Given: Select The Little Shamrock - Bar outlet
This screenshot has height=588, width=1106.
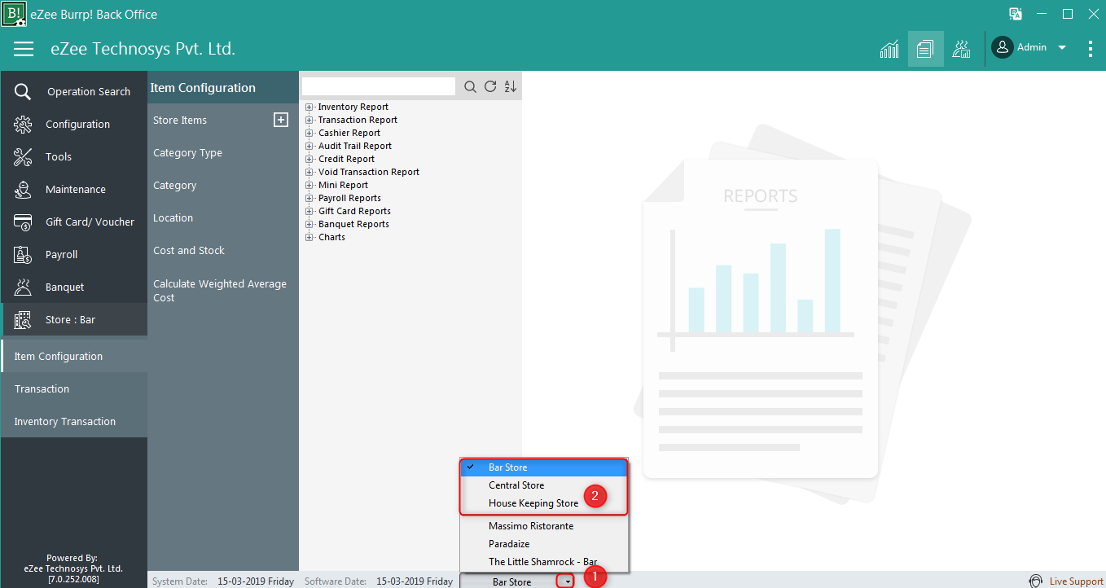Looking at the screenshot, I should click(544, 562).
